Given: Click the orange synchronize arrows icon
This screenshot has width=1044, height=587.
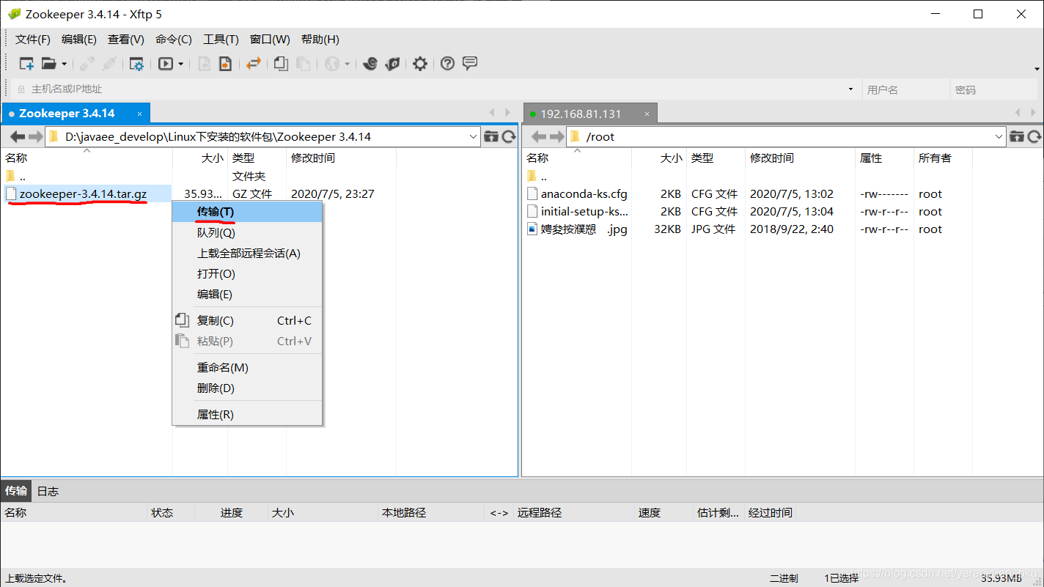Looking at the screenshot, I should point(254,64).
